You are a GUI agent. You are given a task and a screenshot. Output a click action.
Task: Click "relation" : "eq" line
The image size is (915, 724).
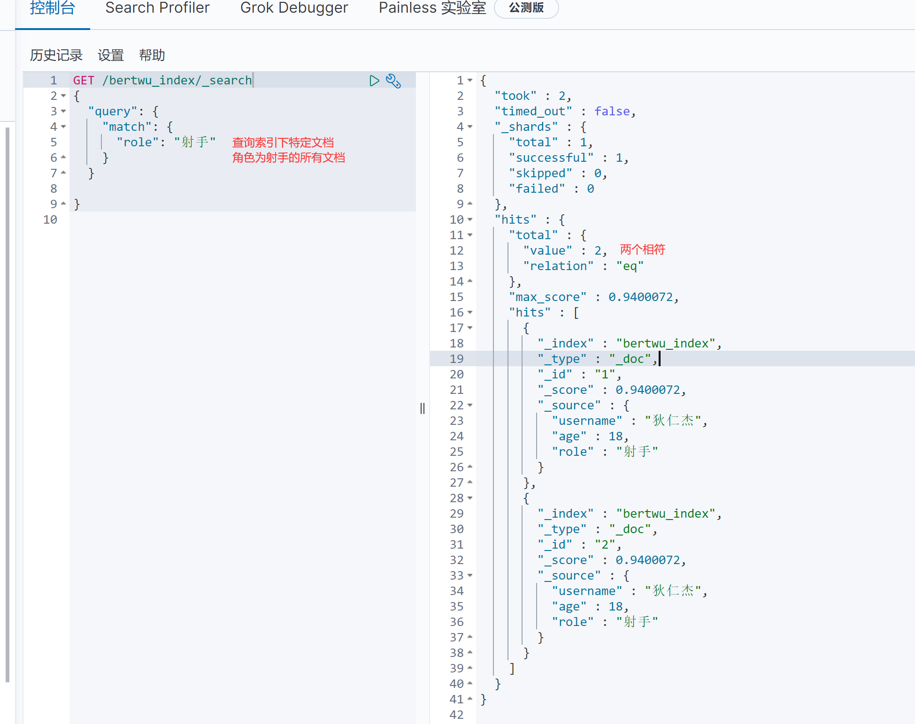(584, 266)
